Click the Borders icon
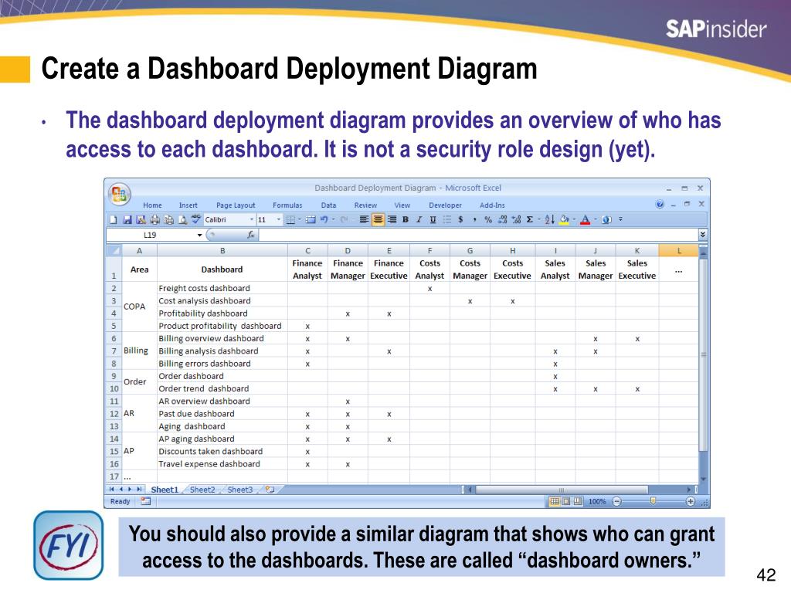Image resolution: width=791 pixels, height=593 pixels. click(290, 219)
